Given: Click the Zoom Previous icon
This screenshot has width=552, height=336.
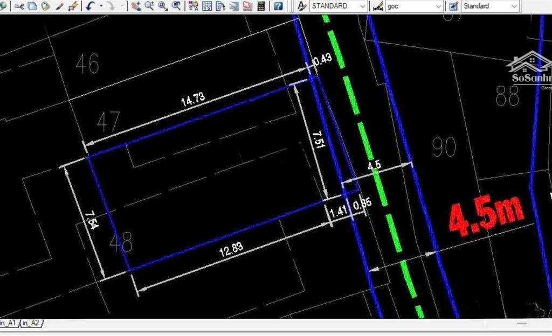Looking at the screenshot, I should pos(176,6).
